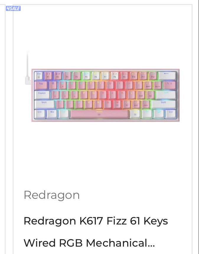
Task: Click the M key on the keyboard image
Action: (x=117, y=104)
